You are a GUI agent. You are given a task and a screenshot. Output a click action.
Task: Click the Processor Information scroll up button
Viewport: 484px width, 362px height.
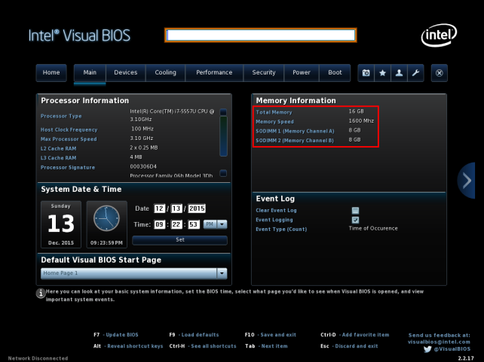coord(223,112)
